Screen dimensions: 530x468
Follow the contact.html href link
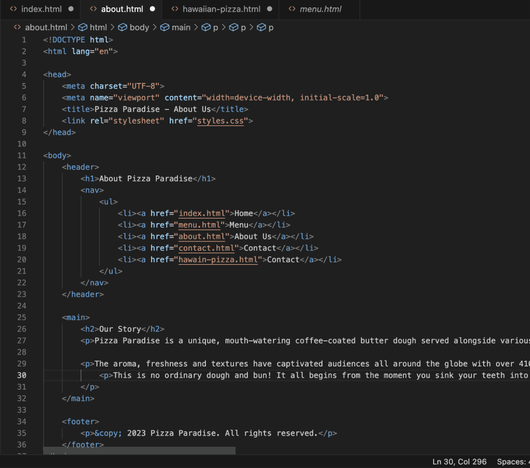pos(206,248)
